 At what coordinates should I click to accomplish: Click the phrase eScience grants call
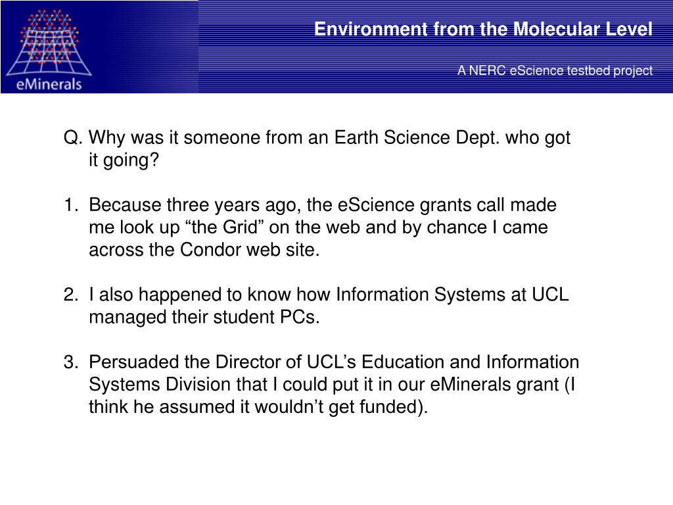421,205
